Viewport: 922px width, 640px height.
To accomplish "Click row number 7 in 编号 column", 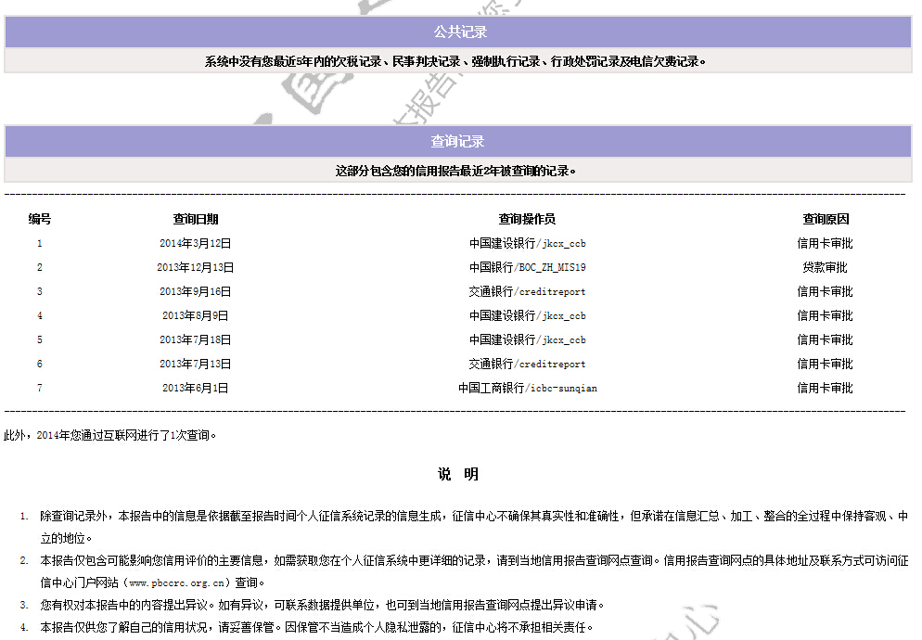I will click(x=39, y=388).
